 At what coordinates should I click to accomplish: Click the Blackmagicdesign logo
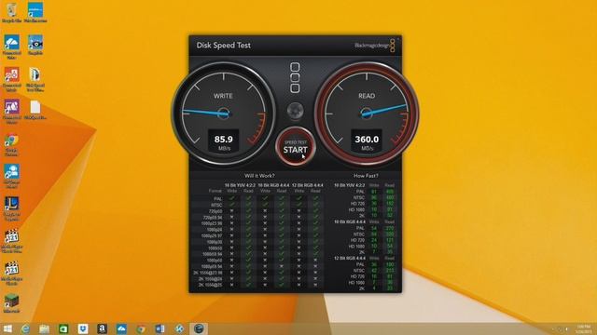pos(375,46)
